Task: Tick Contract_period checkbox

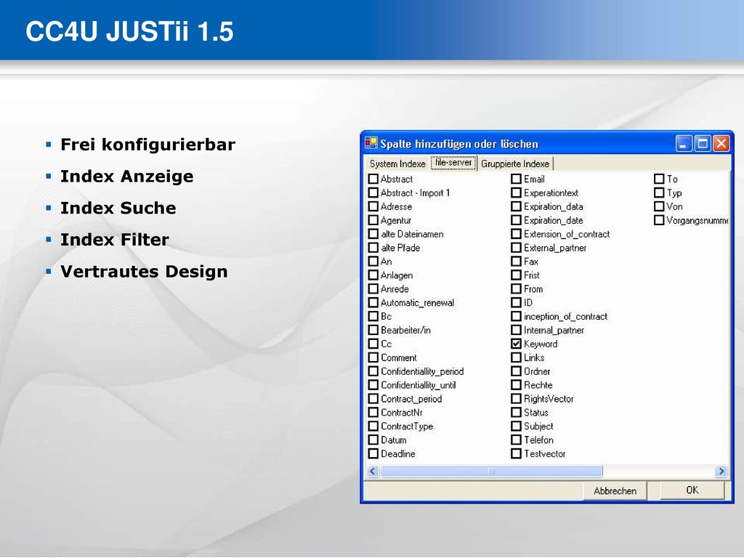Action: [x=373, y=399]
